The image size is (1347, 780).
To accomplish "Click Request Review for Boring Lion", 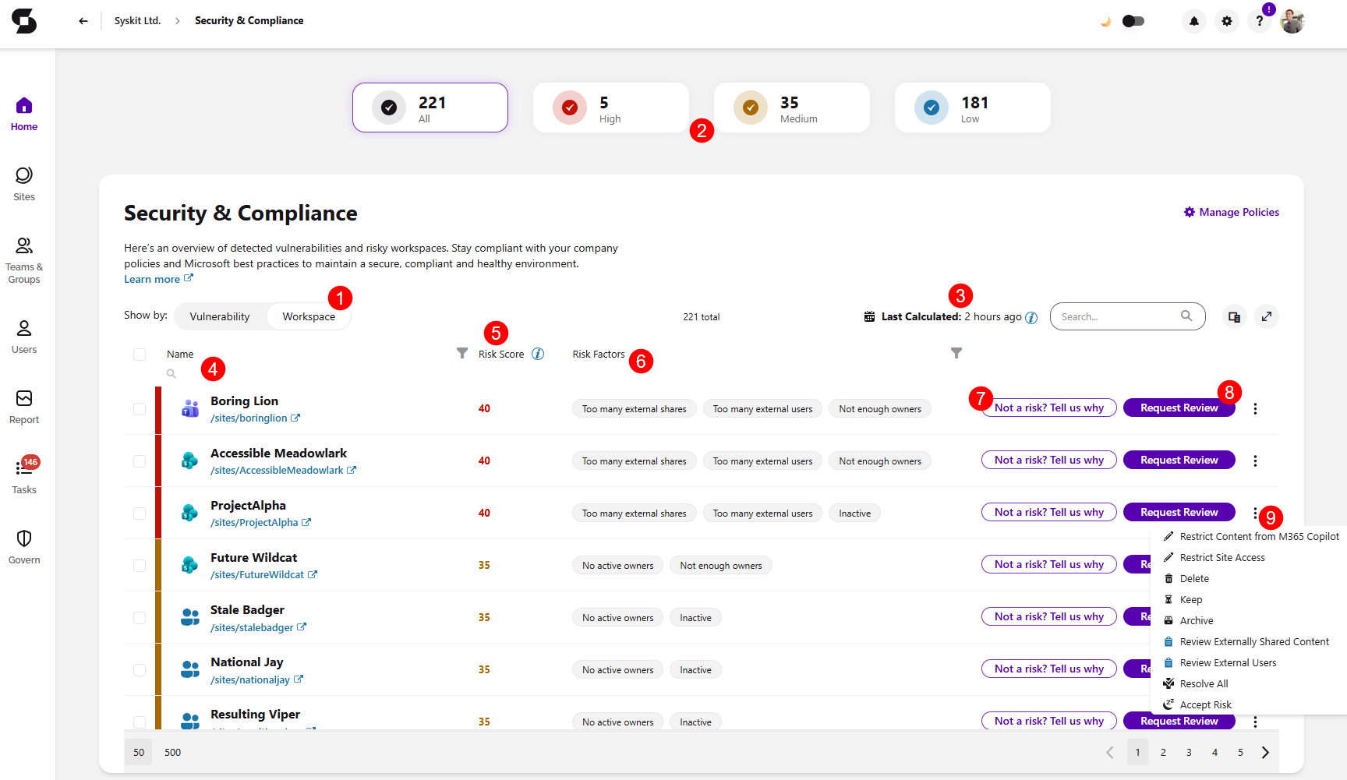I will (1179, 408).
